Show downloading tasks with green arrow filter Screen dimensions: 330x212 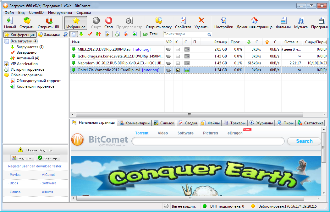coord(81,34)
